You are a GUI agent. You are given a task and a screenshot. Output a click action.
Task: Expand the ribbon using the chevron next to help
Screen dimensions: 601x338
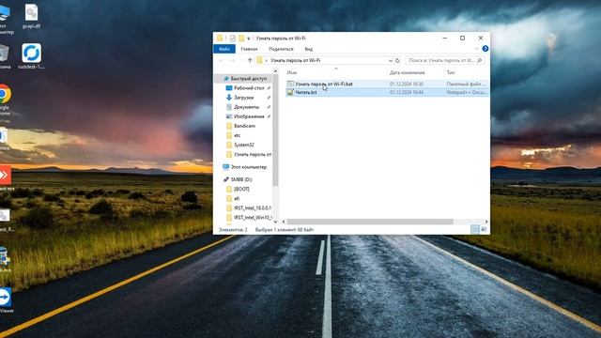point(476,49)
